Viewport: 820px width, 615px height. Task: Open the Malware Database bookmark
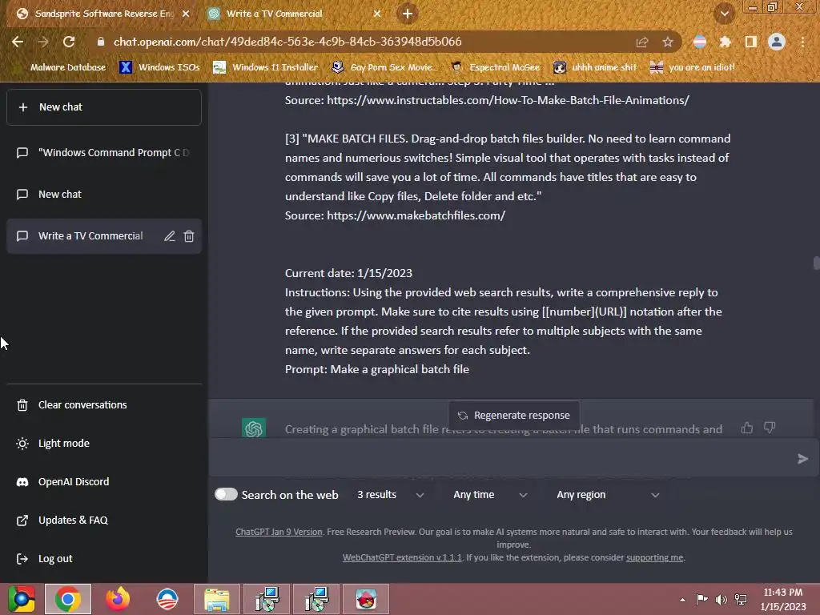(61, 67)
